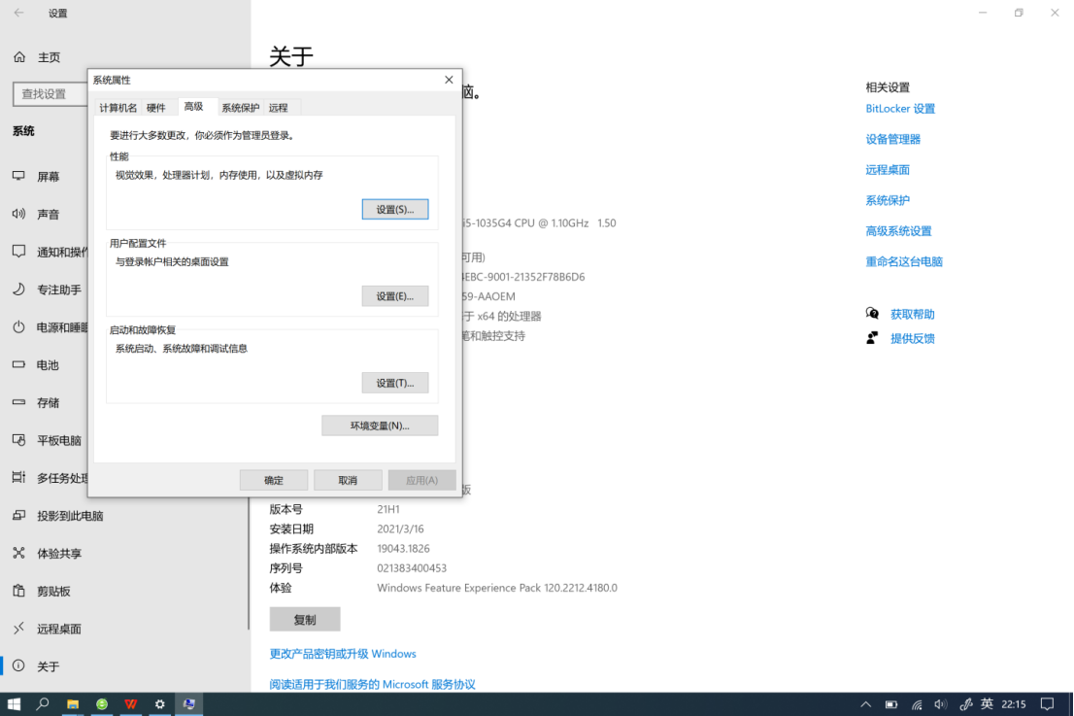Confirm with the 确定 button

point(273,480)
